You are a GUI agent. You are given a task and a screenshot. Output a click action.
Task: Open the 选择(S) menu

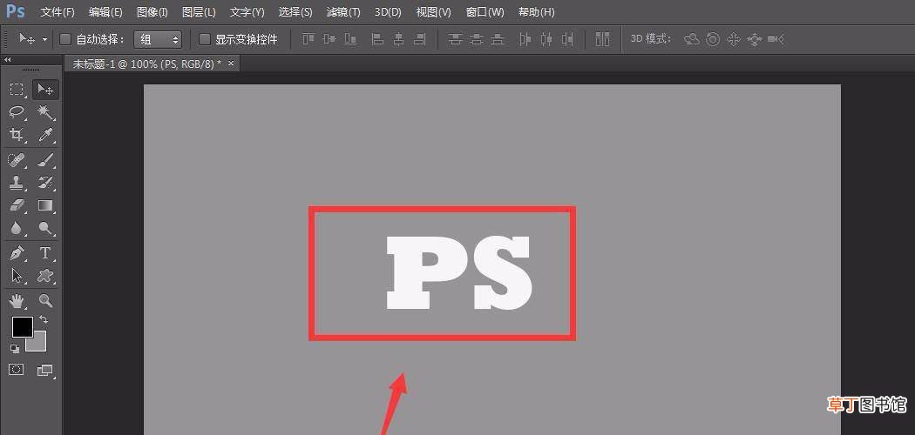pyautogui.click(x=295, y=11)
